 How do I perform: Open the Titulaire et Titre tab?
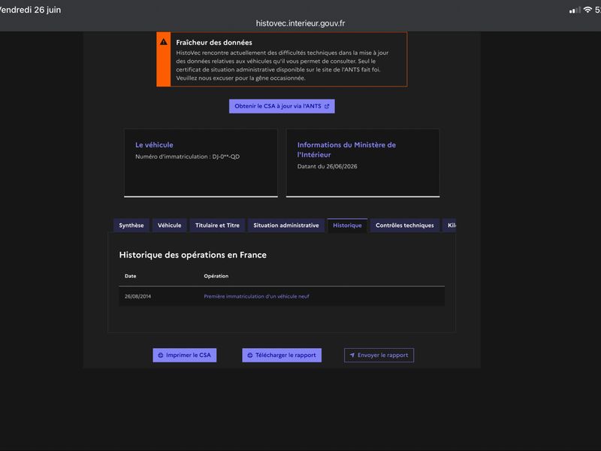[x=217, y=225]
